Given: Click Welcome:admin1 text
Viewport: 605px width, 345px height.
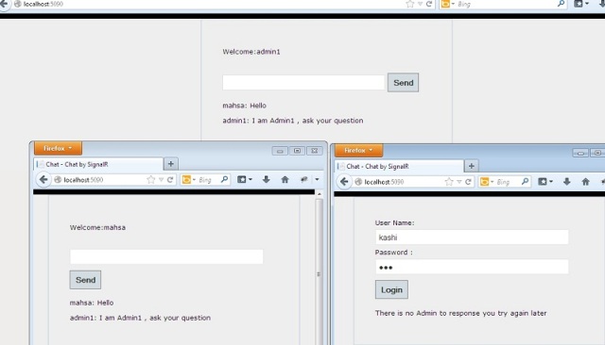Looking at the screenshot, I should (x=251, y=52).
